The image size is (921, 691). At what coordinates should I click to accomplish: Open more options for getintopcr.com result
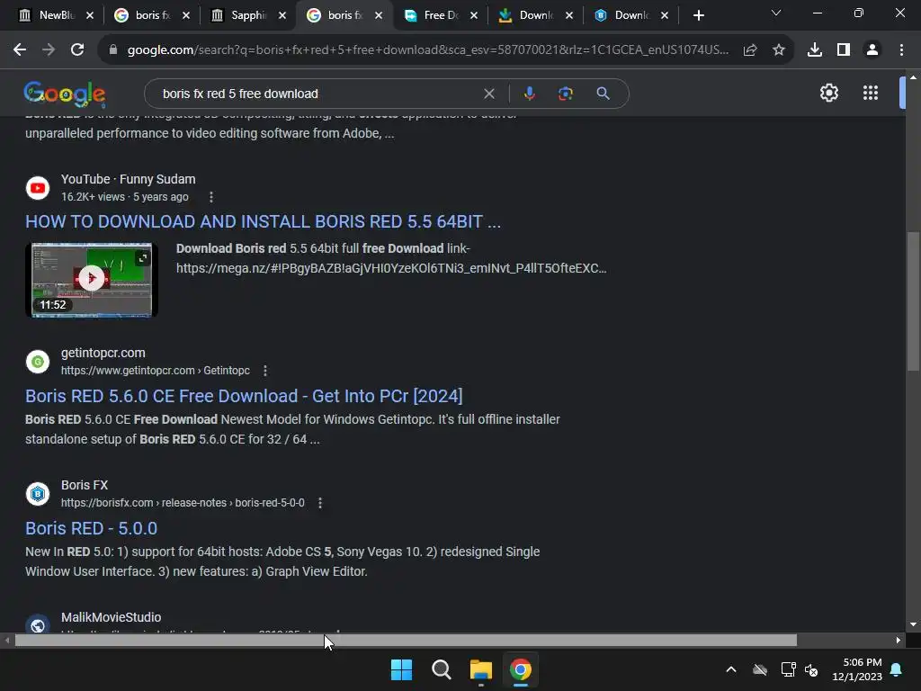tap(265, 371)
